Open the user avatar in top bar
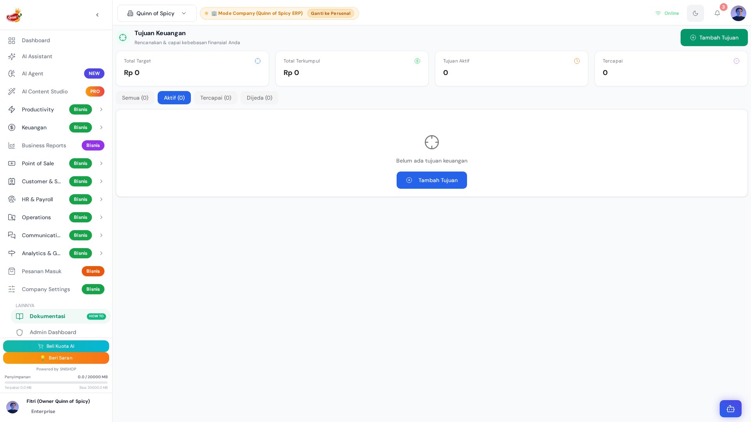 pos(738,13)
